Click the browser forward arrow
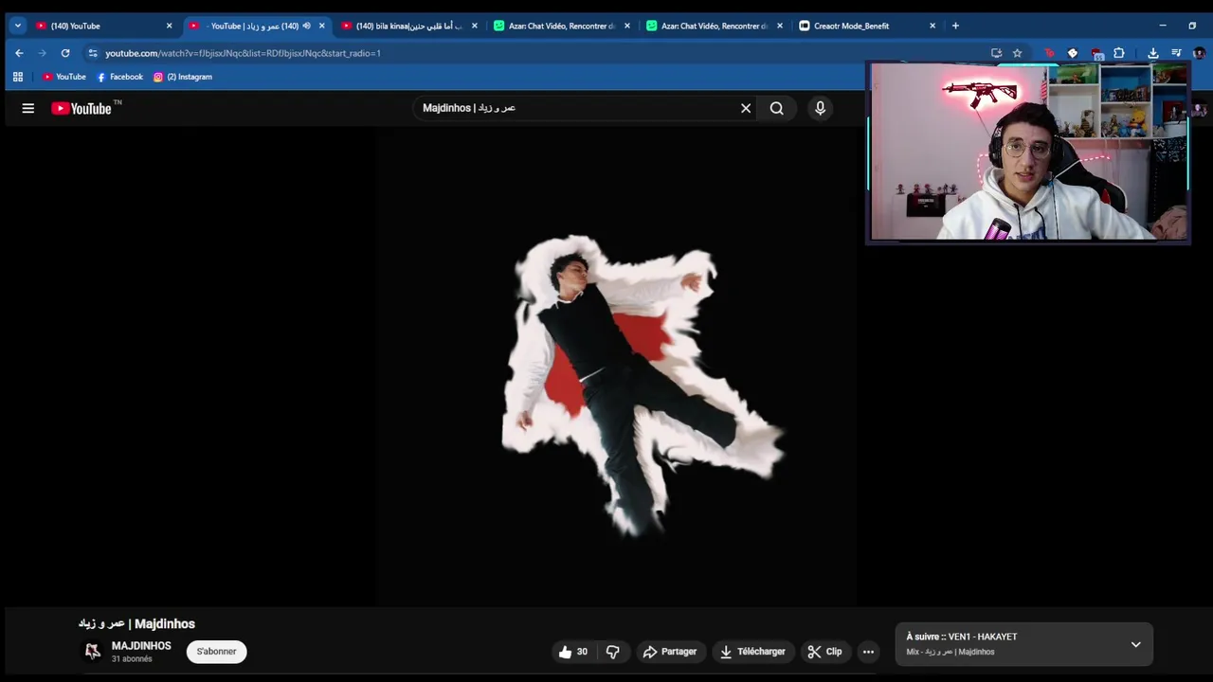The width and height of the screenshot is (1213, 682). tap(42, 53)
